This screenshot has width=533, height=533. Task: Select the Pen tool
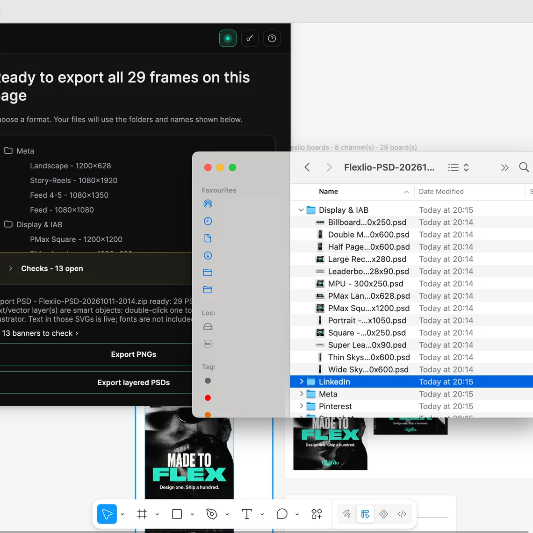pos(212,514)
